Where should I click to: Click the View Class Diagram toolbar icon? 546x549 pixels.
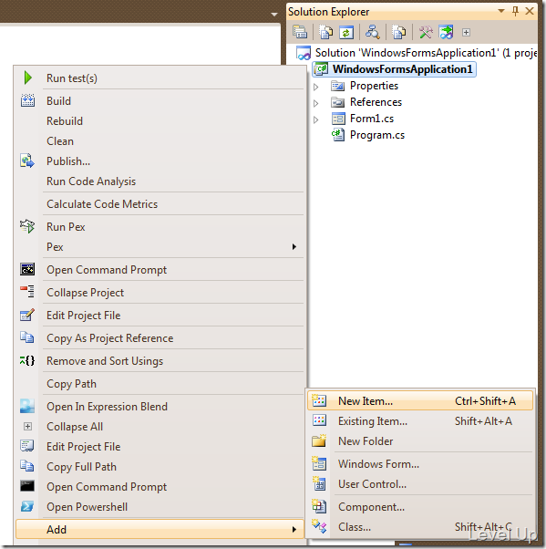373,32
